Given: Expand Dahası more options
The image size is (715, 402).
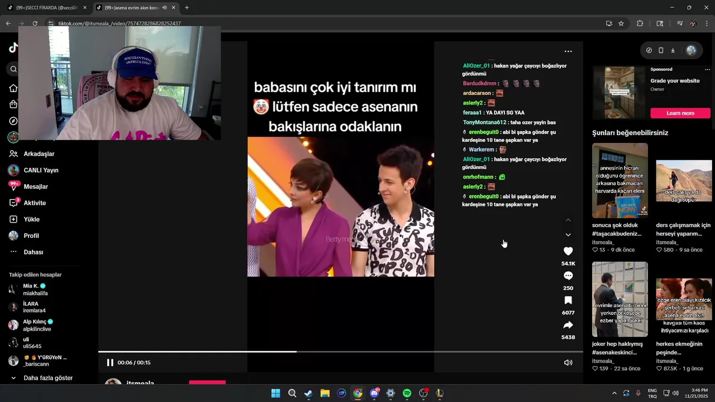Looking at the screenshot, I should 26,252.
